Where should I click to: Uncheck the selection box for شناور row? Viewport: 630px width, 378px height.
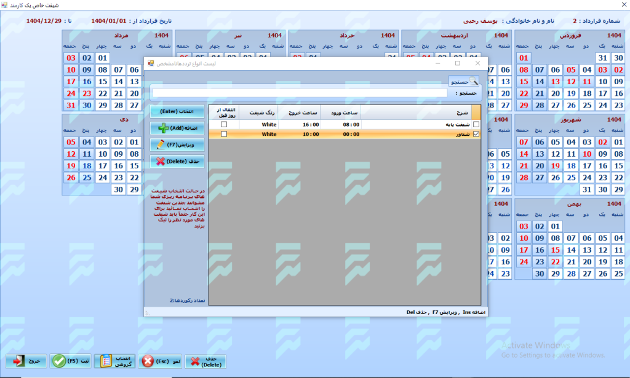(x=476, y=134)
